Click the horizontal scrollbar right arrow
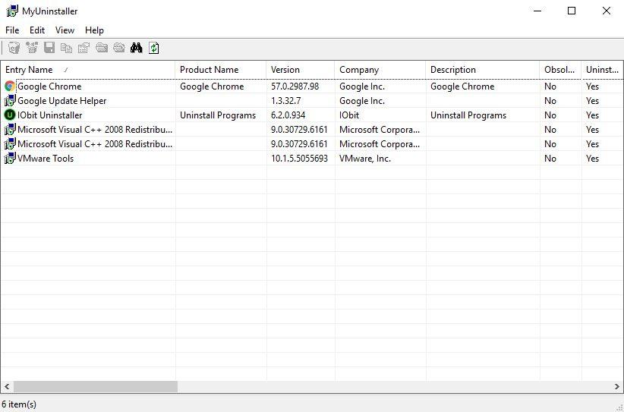 (617, 386)
